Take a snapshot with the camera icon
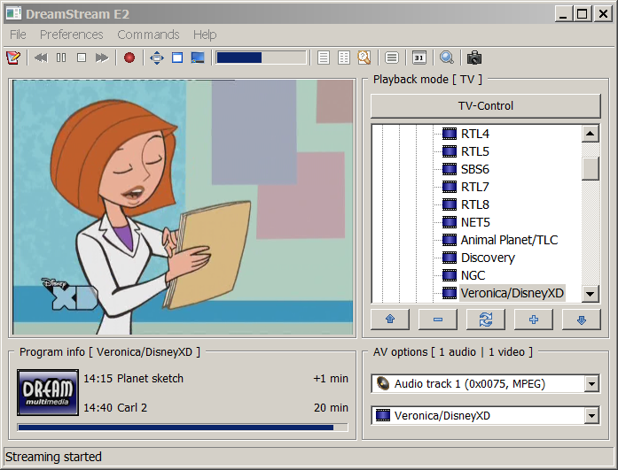 (x=474, y=58)
